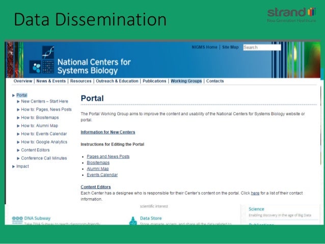Open How to: Google Analytics in sidebar
Viewport: 325px width, 244px height.
[x=44, y=142]
